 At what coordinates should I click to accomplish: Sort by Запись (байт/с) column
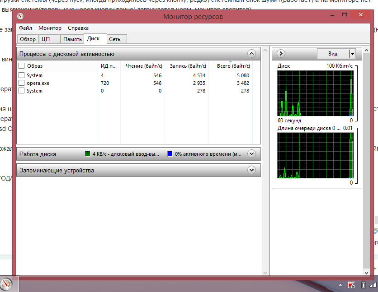tap(187, 66)
